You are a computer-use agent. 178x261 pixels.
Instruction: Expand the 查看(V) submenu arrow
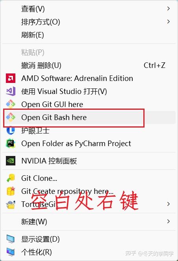169,9
